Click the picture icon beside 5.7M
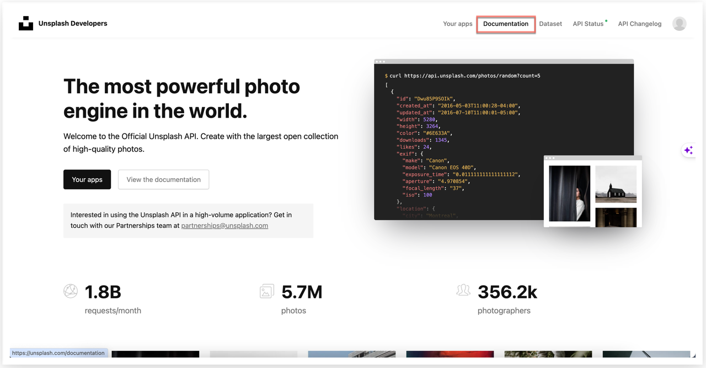The height and width of the screenshot is (368, 706). pos(267,291)
